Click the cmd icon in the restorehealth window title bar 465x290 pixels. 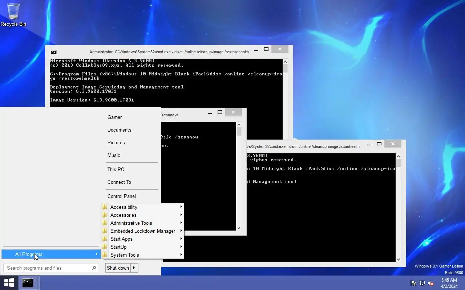[54, 52]
